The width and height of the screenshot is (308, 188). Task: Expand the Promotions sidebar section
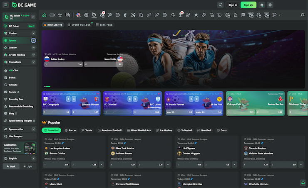coord(33,62)
